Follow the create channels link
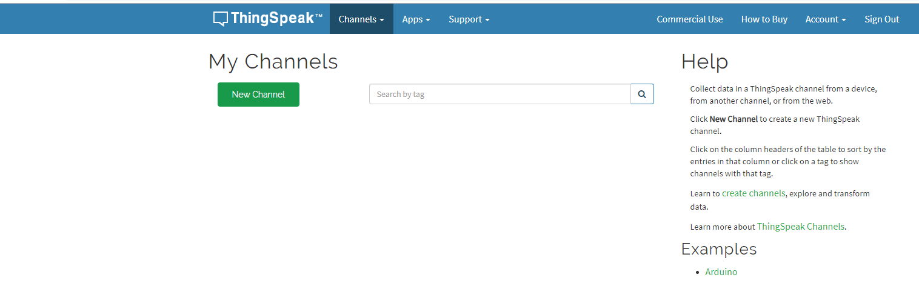 tap(754, 193)
